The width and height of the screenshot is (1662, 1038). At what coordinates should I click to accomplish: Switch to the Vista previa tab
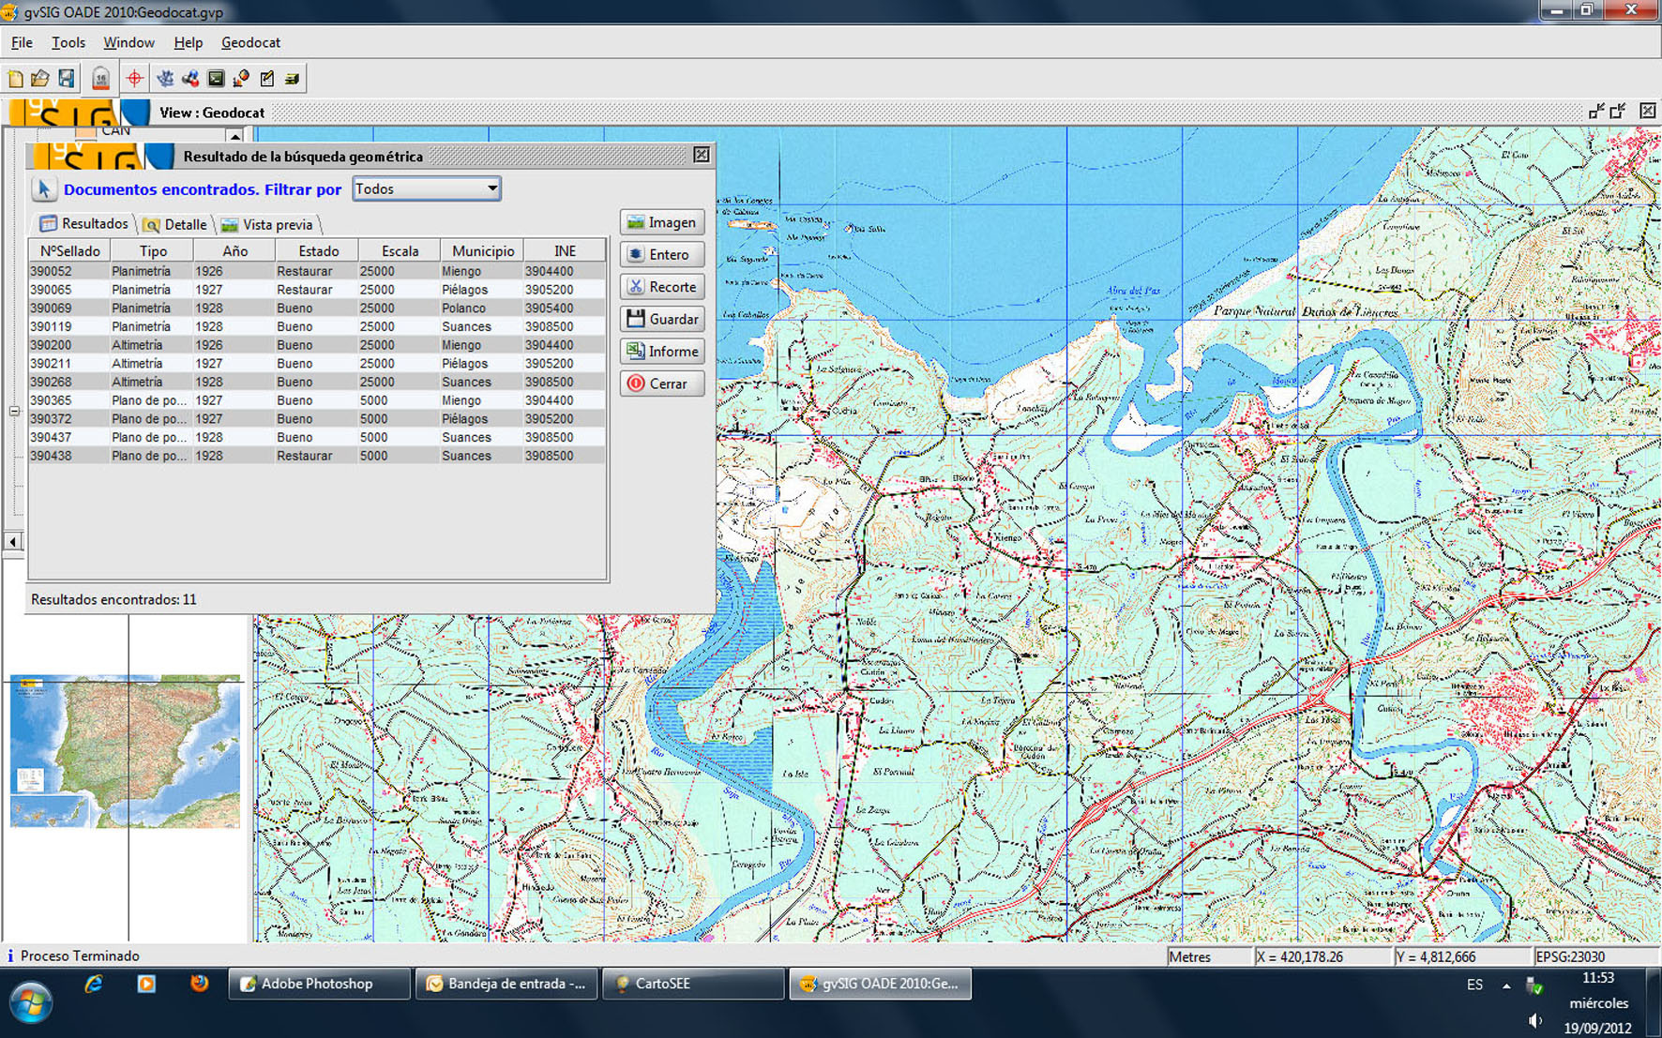[267, 225]
